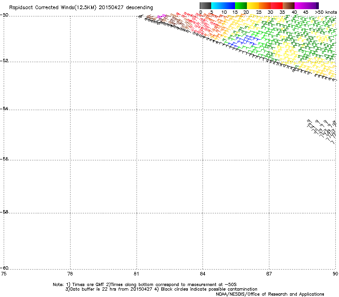Click the '-54' latitude axis label
Viewport: 339px width, 297px height.
click(4, 109)
